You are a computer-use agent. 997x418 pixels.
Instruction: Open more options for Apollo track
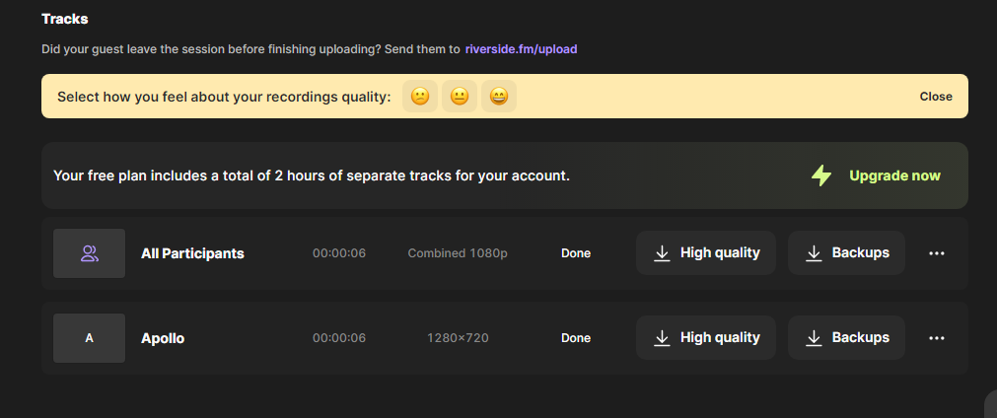pyautogui.click(x=937, y=338)
